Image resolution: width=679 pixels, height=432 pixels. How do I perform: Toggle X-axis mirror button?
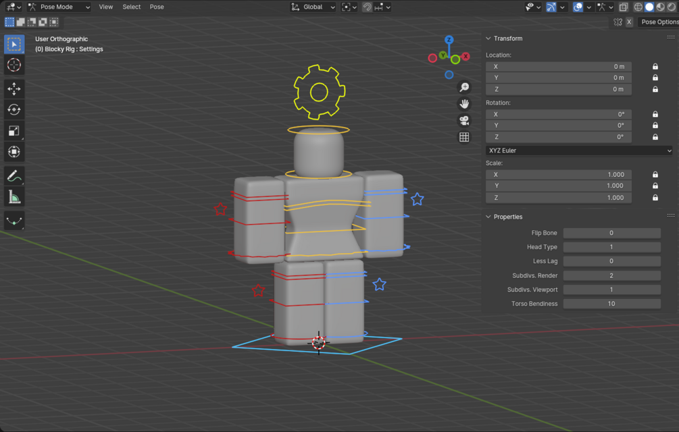tap(629, 22)
